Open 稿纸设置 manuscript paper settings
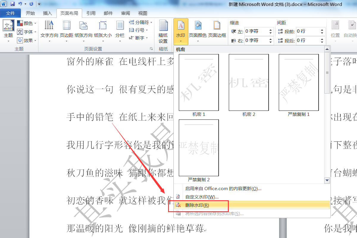 (163, 32)
